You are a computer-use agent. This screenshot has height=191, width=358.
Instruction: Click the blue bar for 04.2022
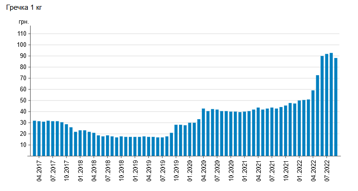[313, 123]
